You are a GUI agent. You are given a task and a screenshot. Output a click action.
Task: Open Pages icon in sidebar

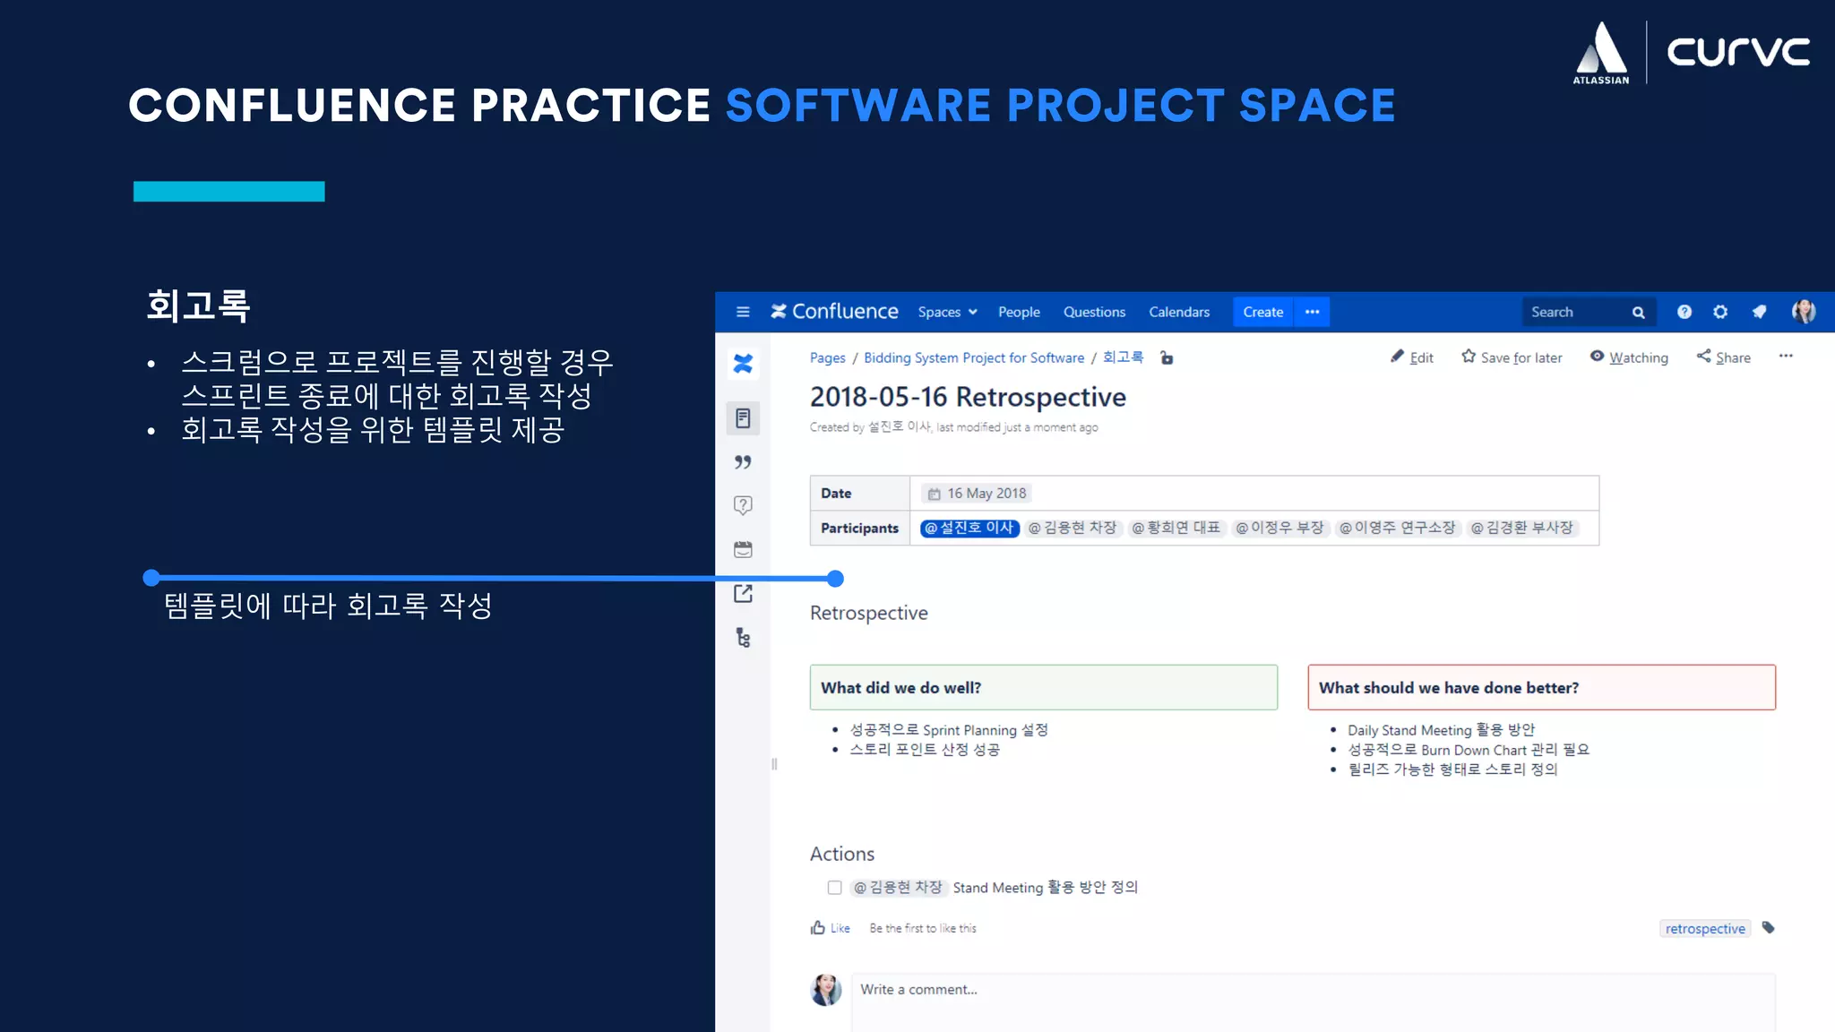coord(743,418)
